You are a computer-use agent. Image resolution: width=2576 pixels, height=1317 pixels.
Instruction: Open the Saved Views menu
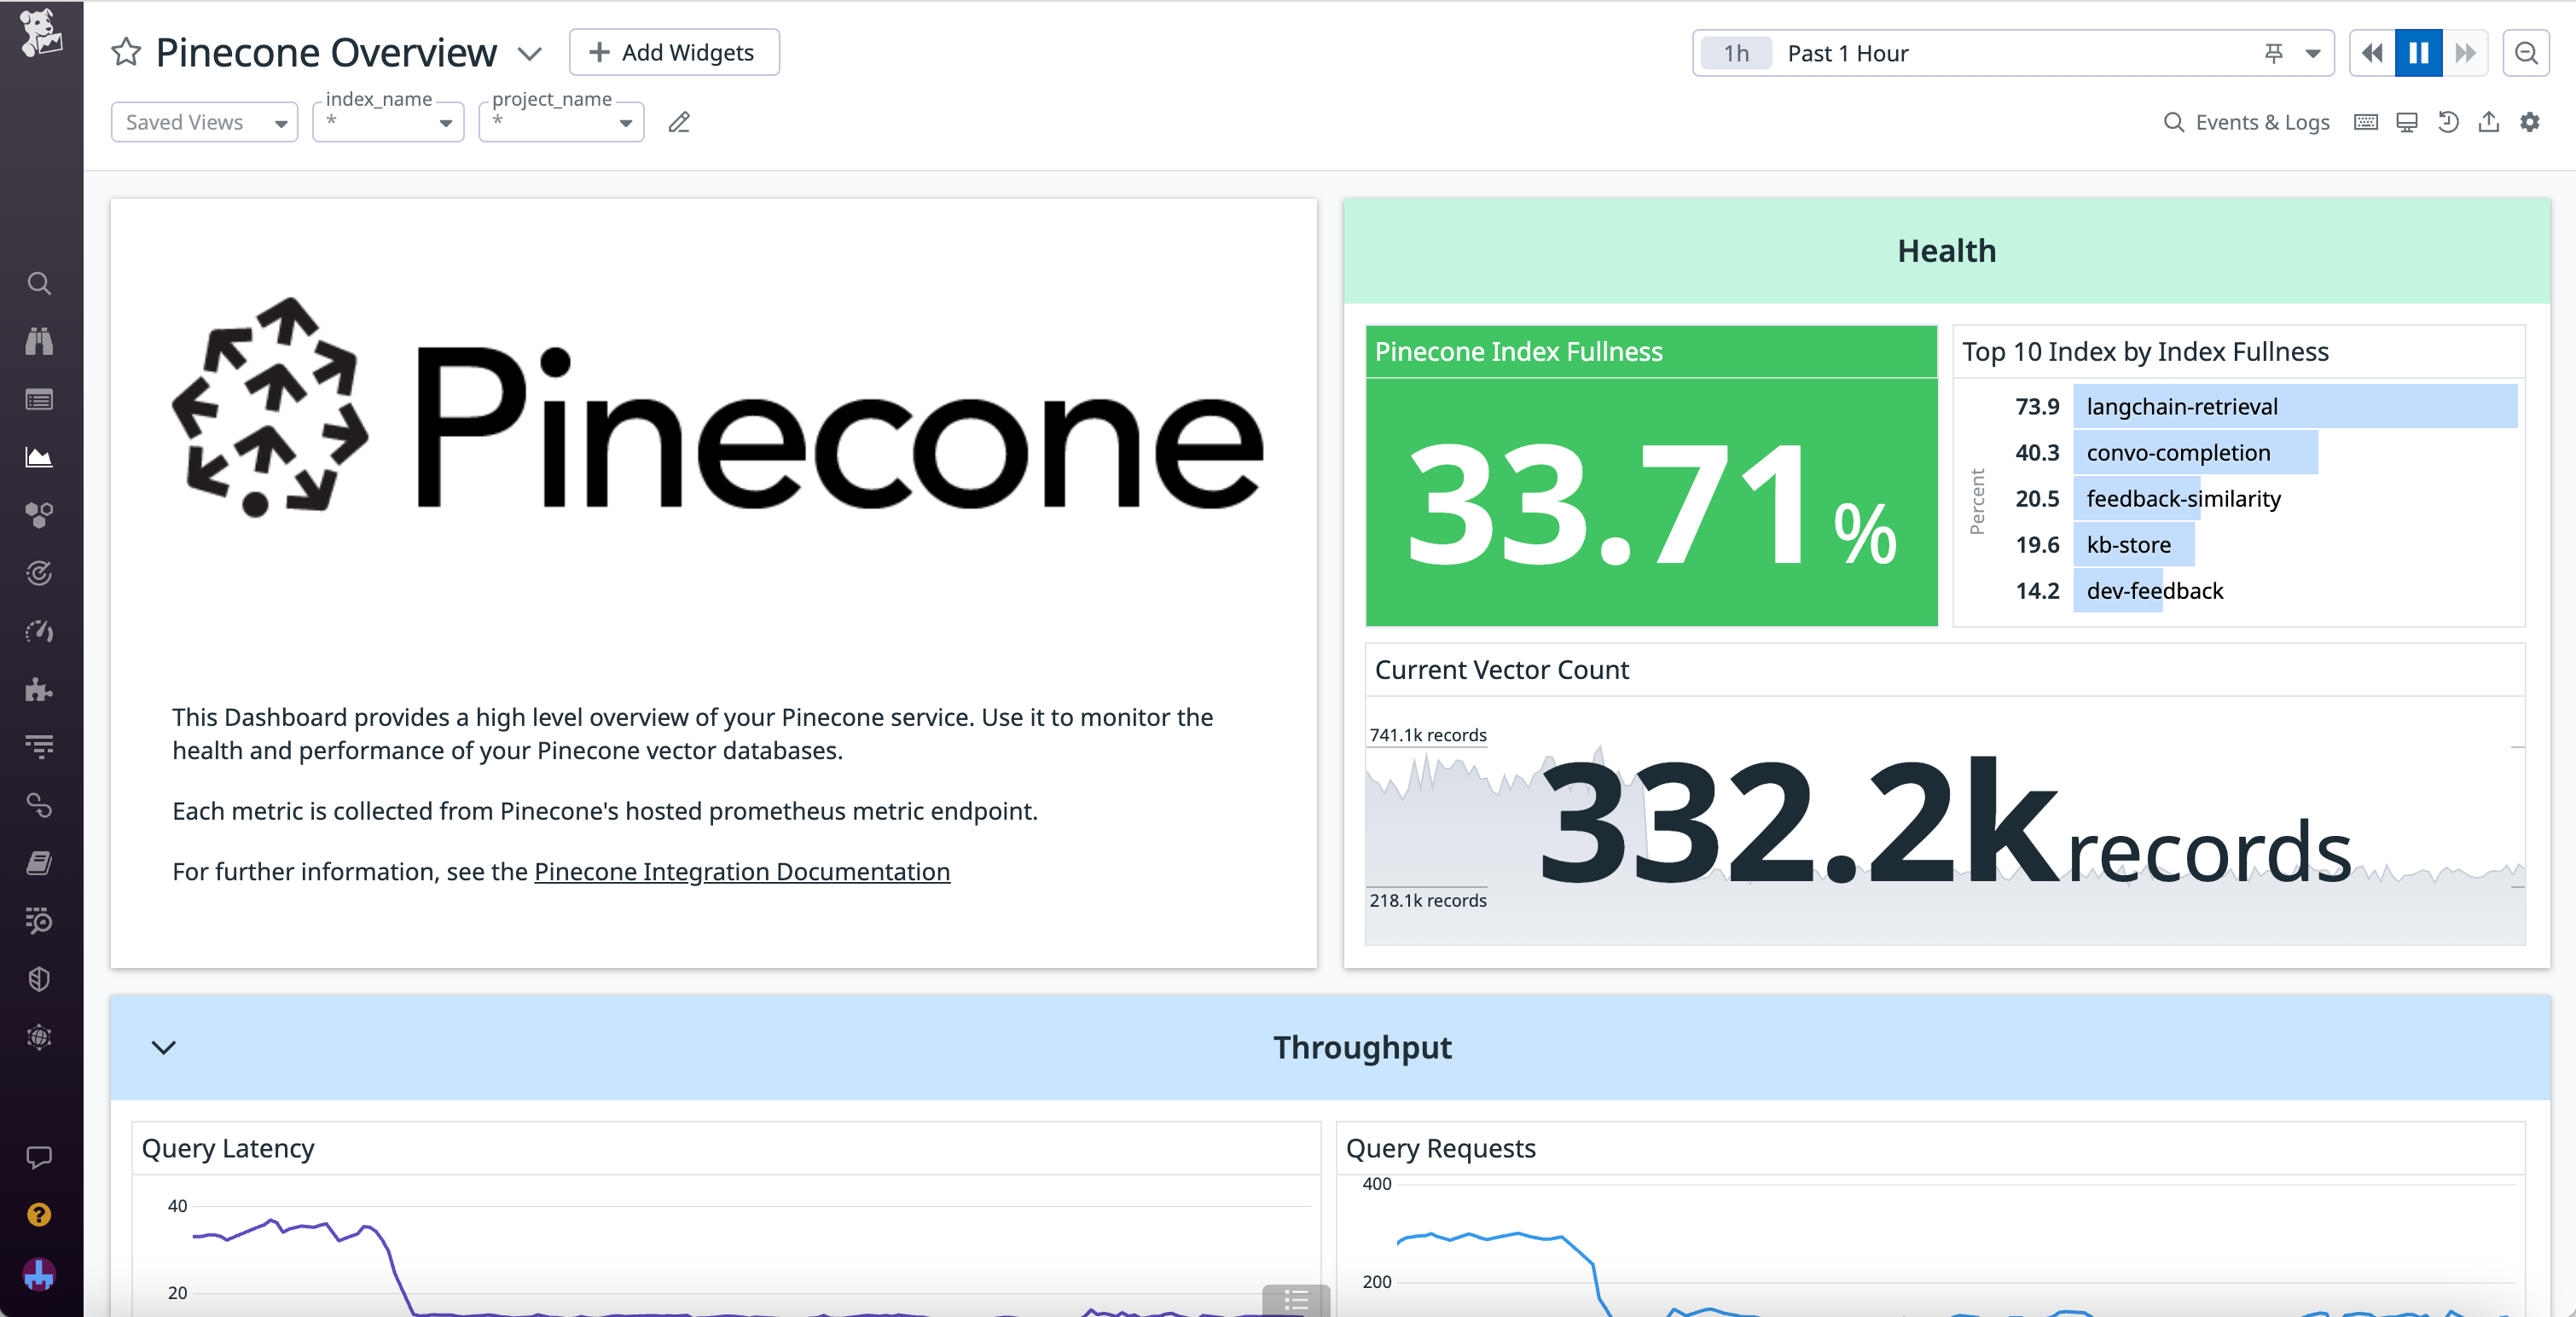pos(203,121)
